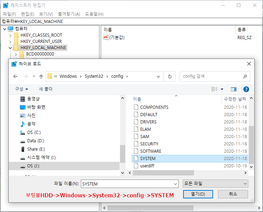Click the navigation pane vertical scrollbar
263x212 pixels.
123,154
